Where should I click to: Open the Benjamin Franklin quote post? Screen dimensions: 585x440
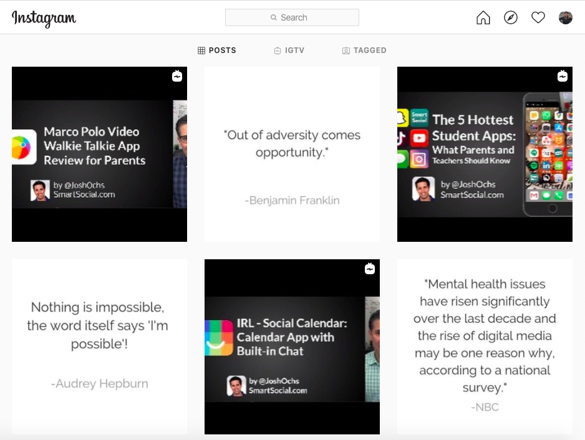[292, 154]
